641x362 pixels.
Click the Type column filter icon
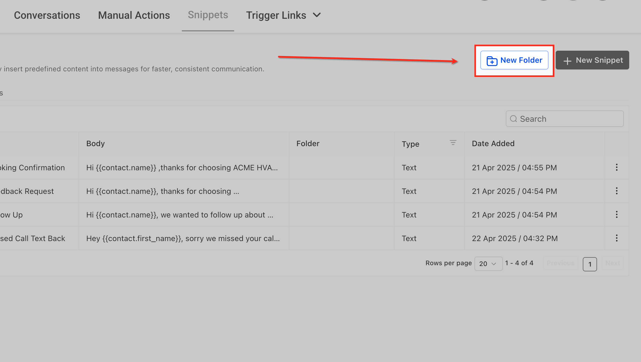tap(453, 143)
